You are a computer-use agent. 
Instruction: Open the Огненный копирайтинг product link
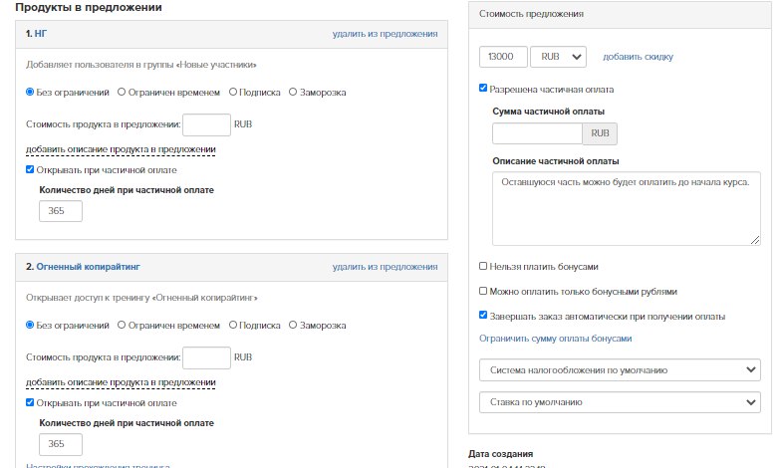click(x=88, y=267)
